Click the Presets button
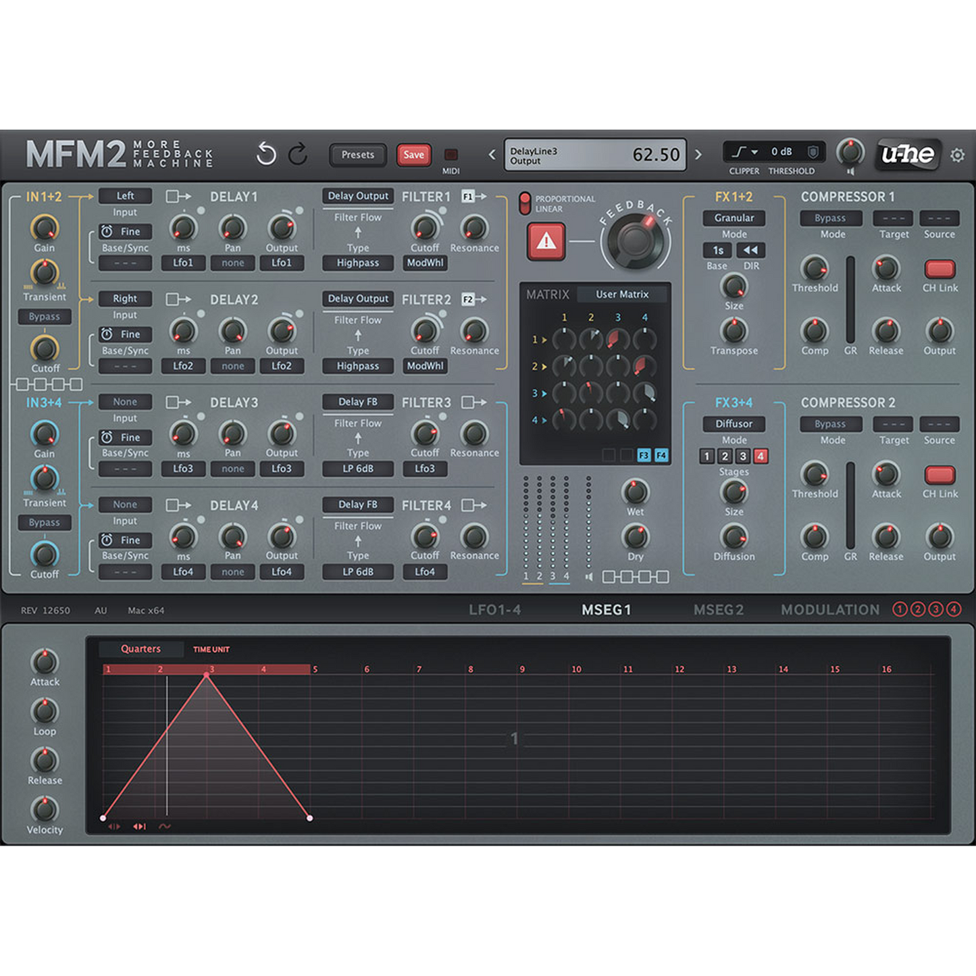 pyautogui.click(x=357, y=155)
